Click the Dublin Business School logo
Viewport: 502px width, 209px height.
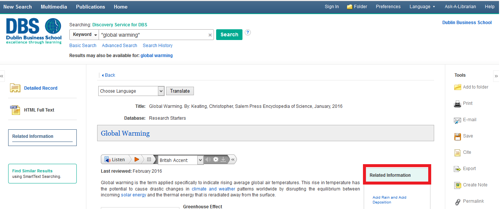[x=34, y=31]
